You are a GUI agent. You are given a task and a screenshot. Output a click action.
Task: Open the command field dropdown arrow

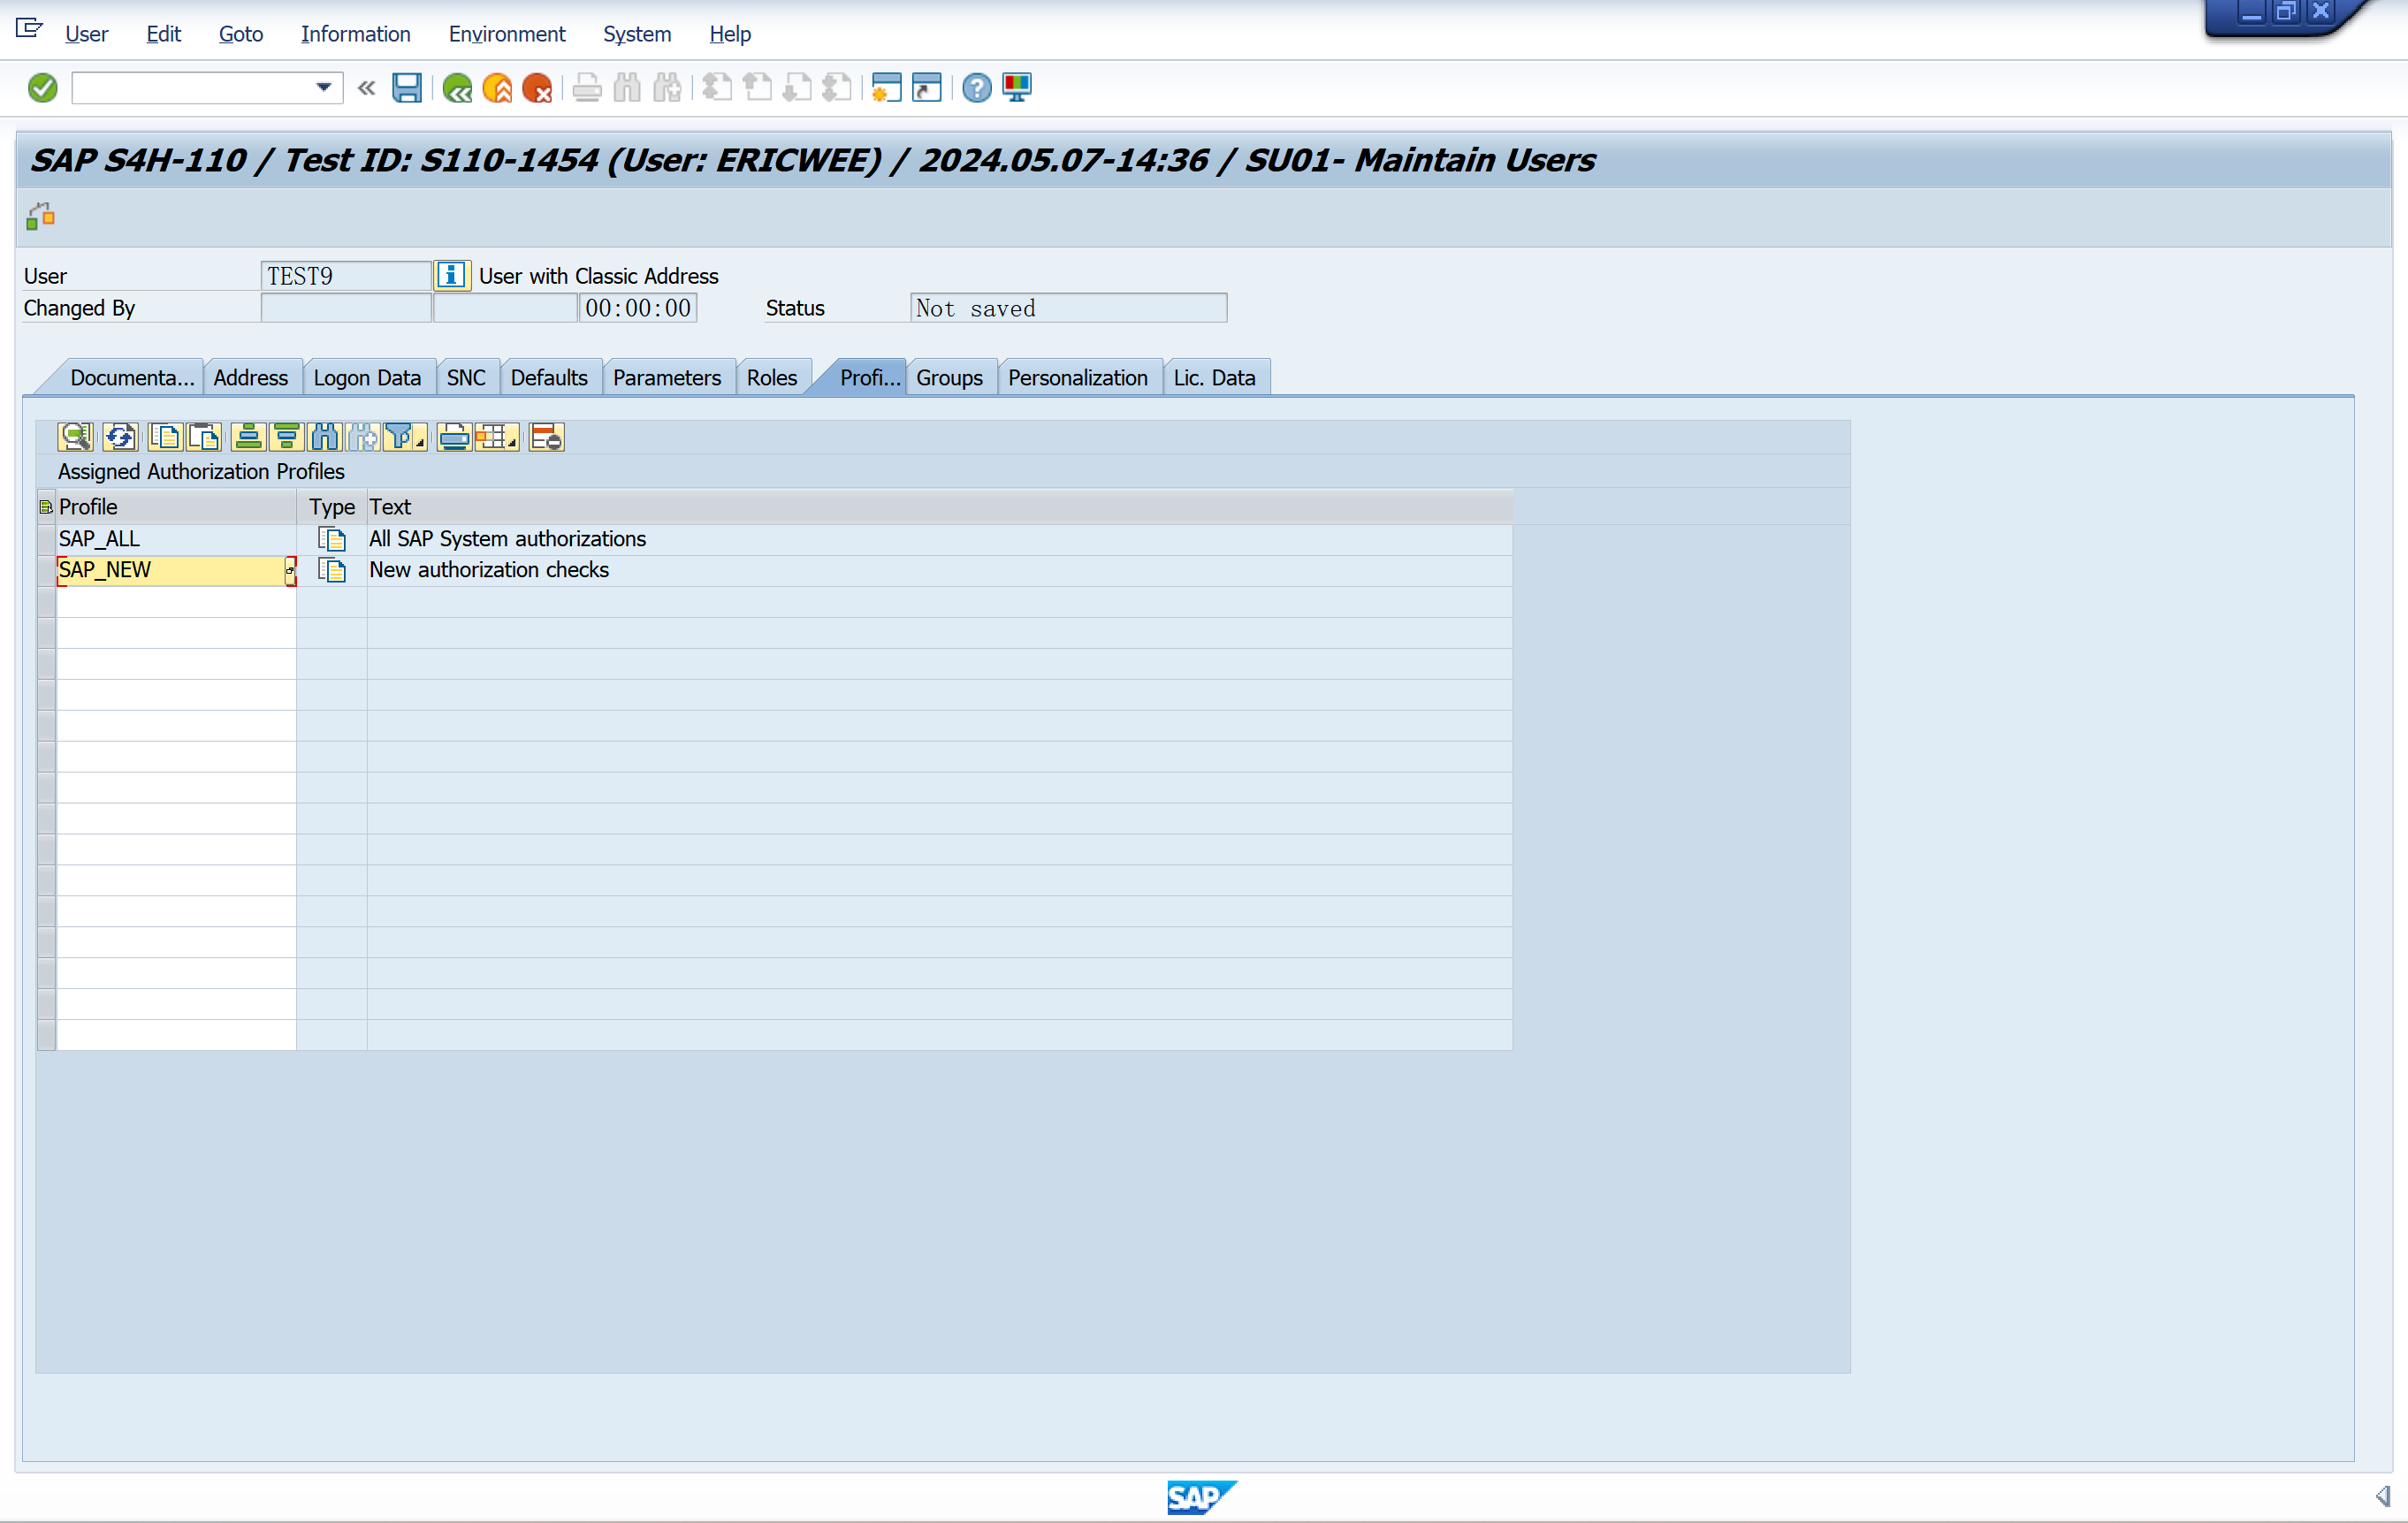click(x=323, y=88)
